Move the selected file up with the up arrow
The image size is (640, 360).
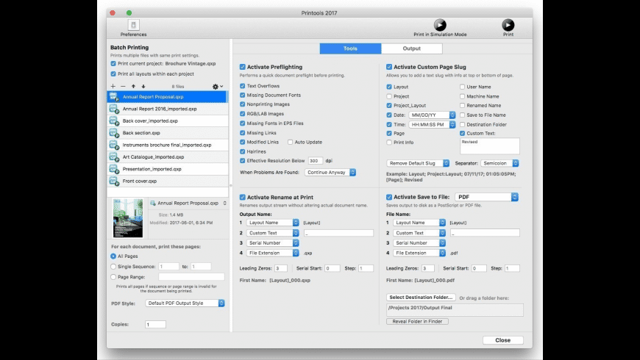[x=133, y=86]
